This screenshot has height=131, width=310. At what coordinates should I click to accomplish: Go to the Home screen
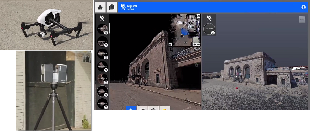[x=100, y=8]
